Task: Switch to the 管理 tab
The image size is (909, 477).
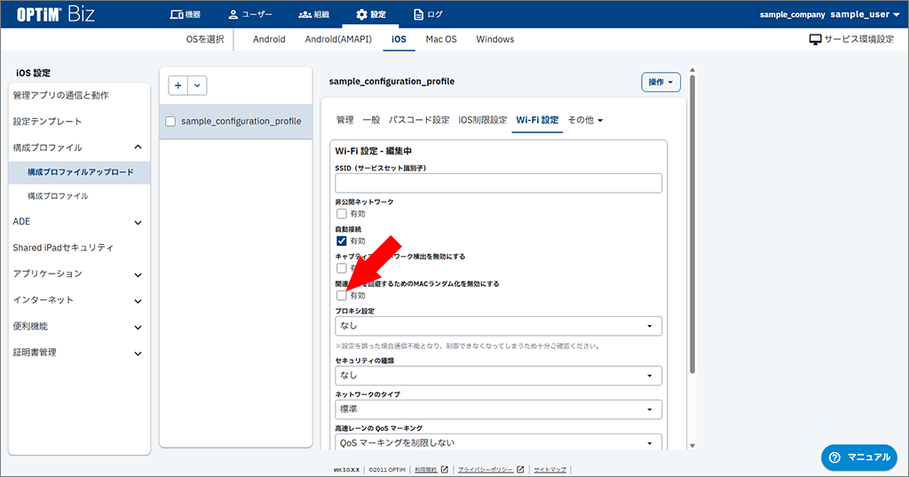Action: click(x=345, y=120)
